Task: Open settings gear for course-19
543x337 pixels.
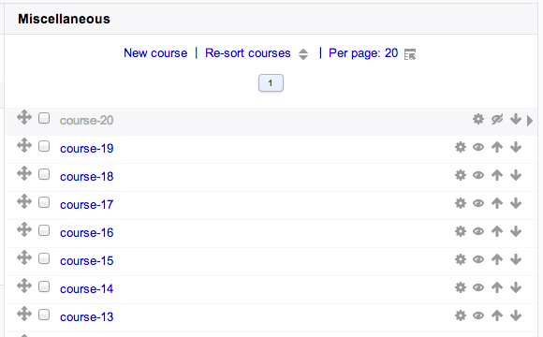Action: point(461,147)
